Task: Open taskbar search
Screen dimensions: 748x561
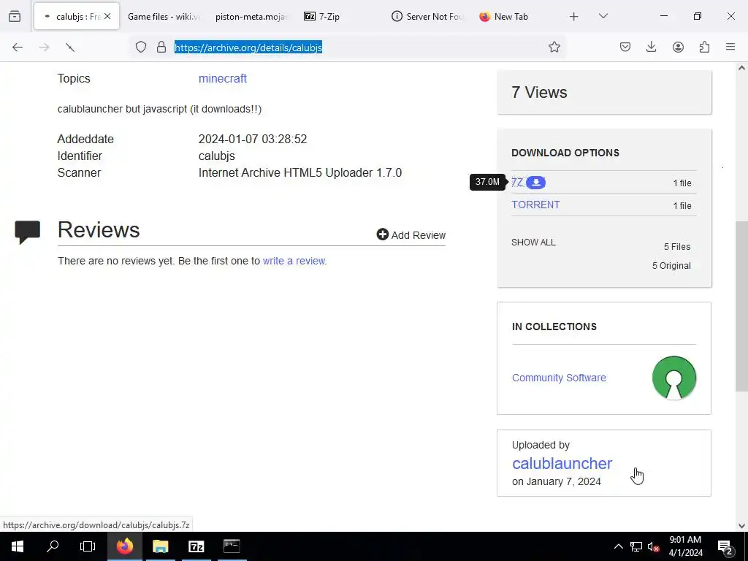Action: [x=53, y=546]
